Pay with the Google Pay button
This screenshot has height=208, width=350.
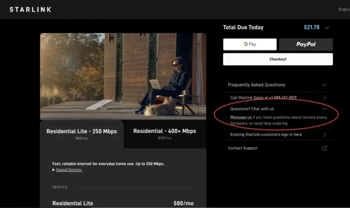pyautogui.click(x=250, y=44)
